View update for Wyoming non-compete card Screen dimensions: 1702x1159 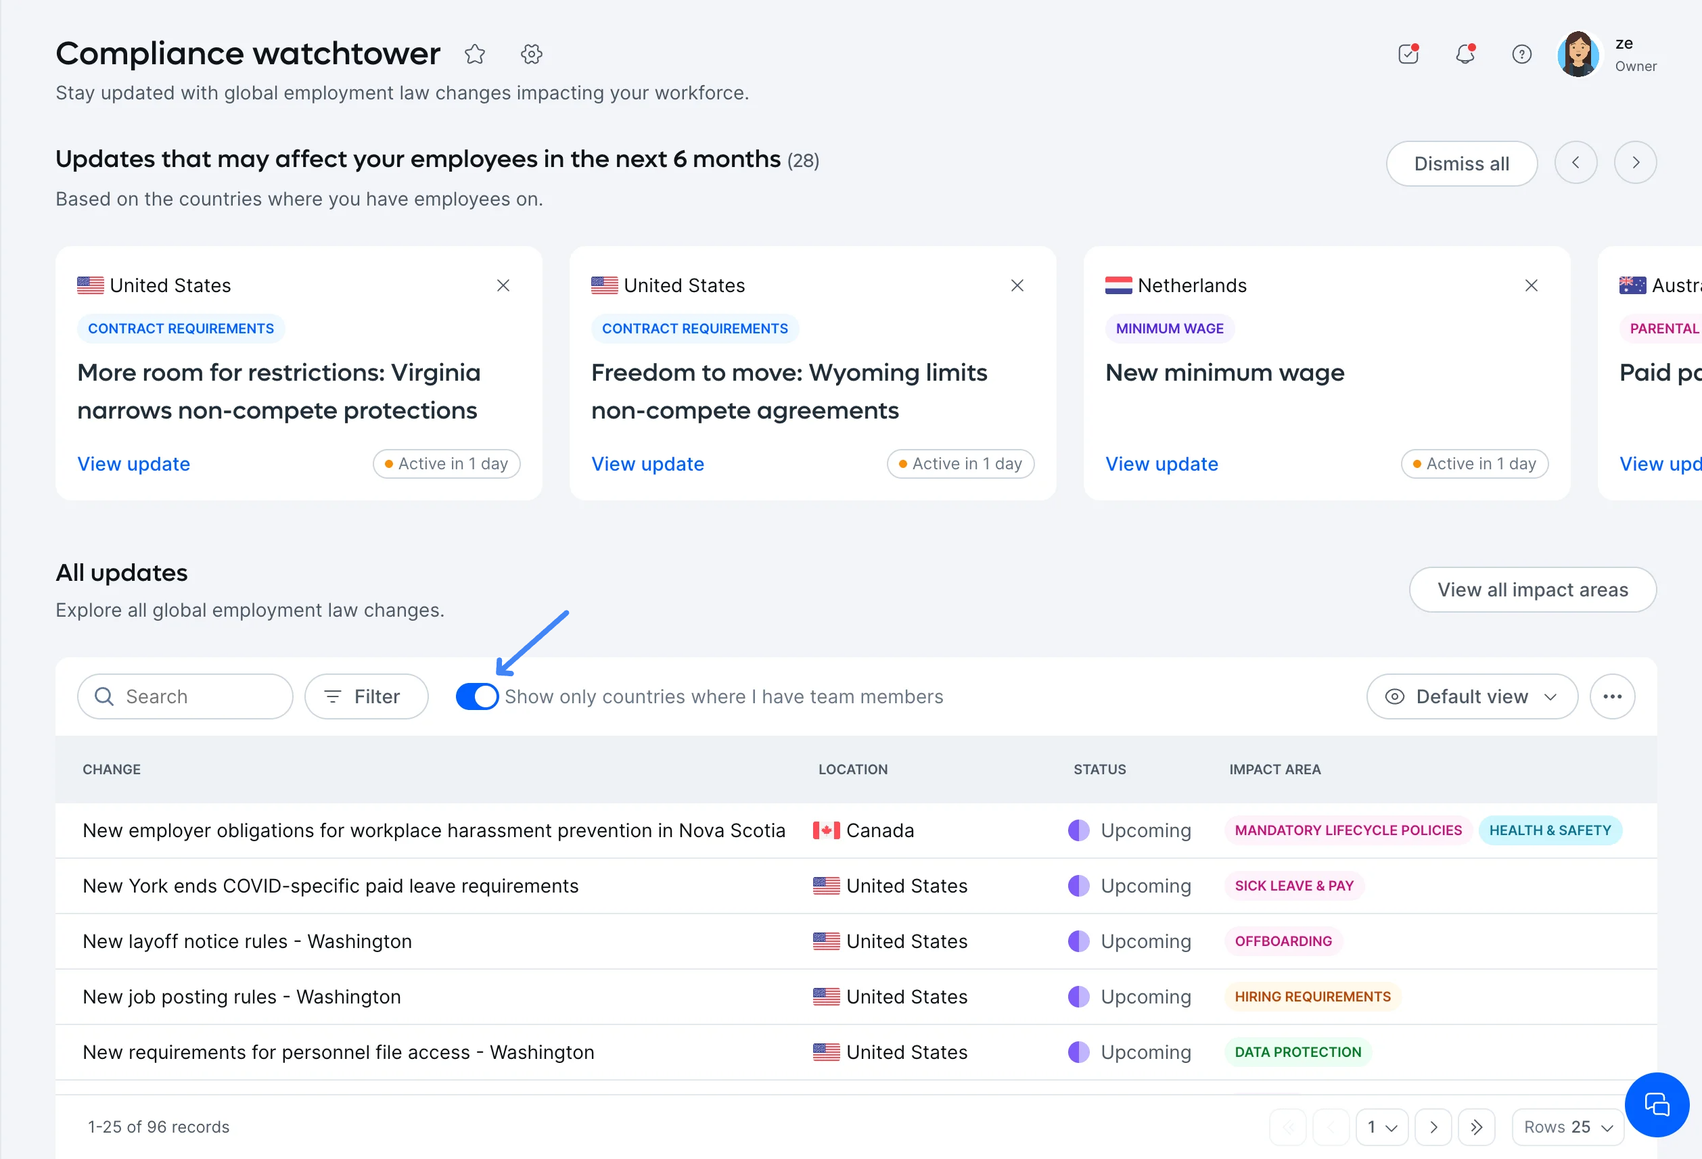(x=648, y=464)
